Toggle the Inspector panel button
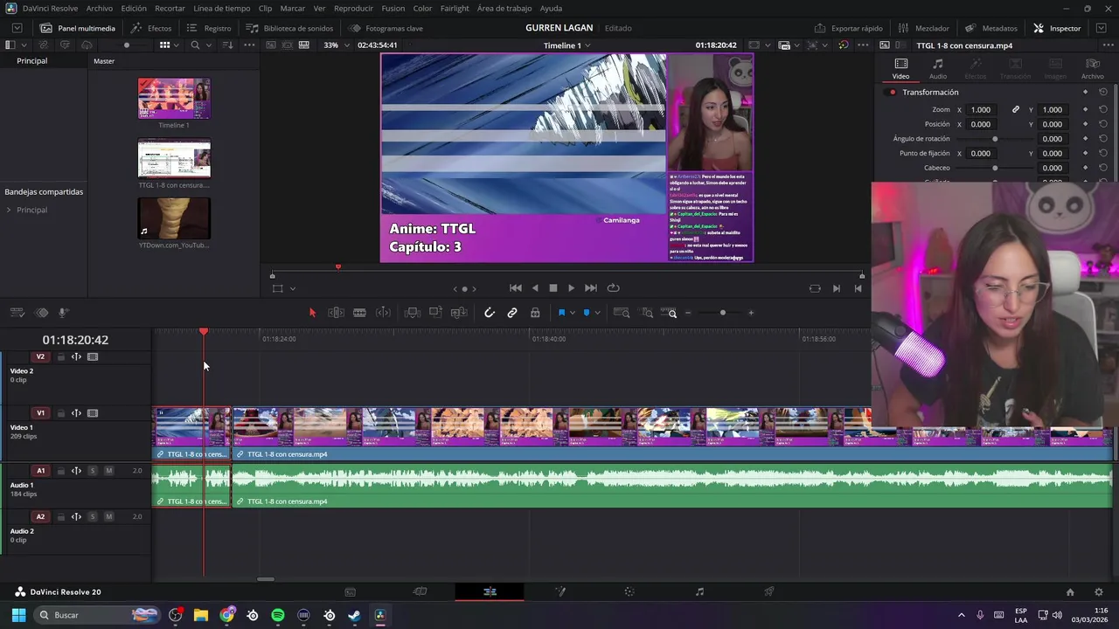Image resolution: width=1119 pixels, height=629 pixels. point(1057,28)
